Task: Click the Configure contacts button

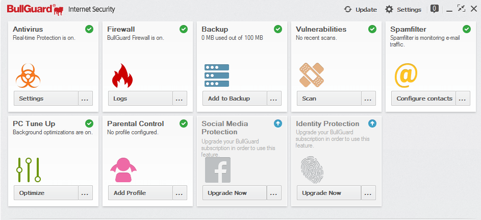Action: coord(424,99)
